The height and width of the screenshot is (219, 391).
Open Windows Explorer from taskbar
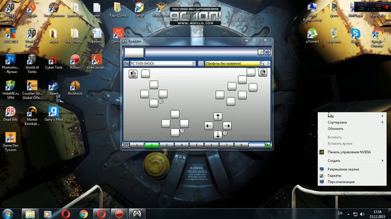pos(30,214)
